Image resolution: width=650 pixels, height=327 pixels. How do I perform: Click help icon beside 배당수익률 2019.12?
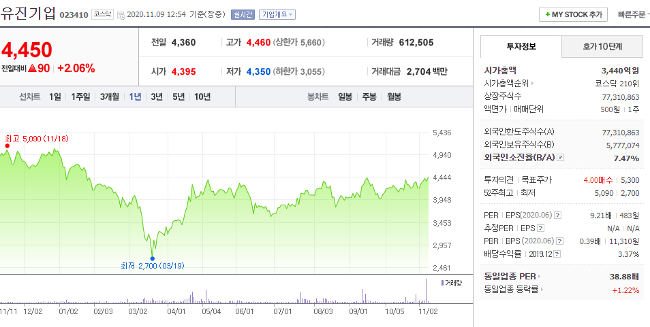point(557,254)
